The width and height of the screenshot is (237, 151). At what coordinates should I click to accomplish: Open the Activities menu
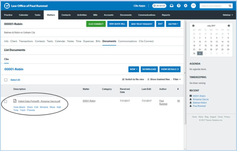[x=82, y=15]
